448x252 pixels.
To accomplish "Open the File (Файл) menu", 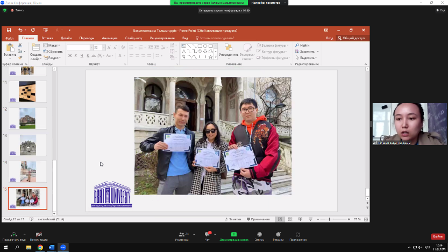I will (x=9, y=38).
